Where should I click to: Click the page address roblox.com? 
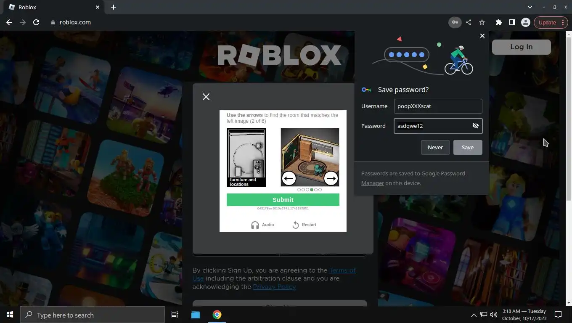(x=75, y=22)
